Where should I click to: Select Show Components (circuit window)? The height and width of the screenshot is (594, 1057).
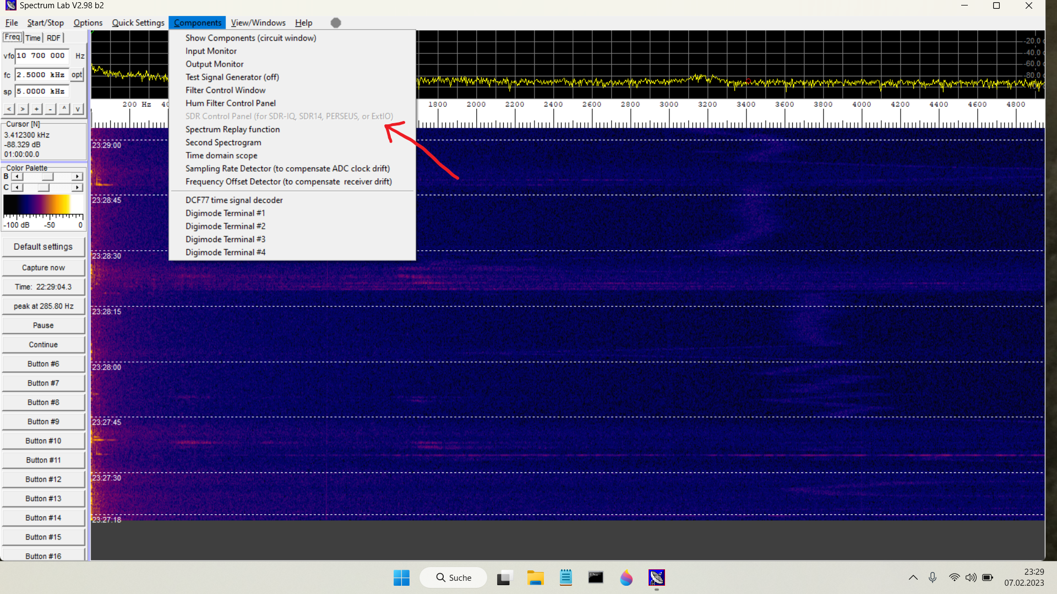(x=292, y=38)
